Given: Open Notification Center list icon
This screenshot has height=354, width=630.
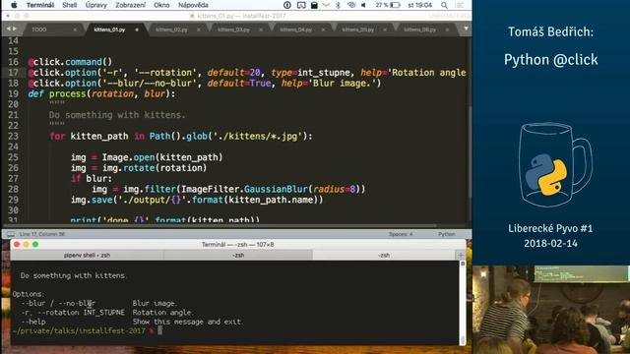Looking at the screenshot, I should [460, 5].
